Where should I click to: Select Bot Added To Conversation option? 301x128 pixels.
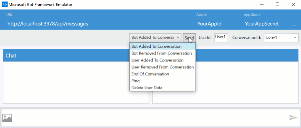pos(163,46)
